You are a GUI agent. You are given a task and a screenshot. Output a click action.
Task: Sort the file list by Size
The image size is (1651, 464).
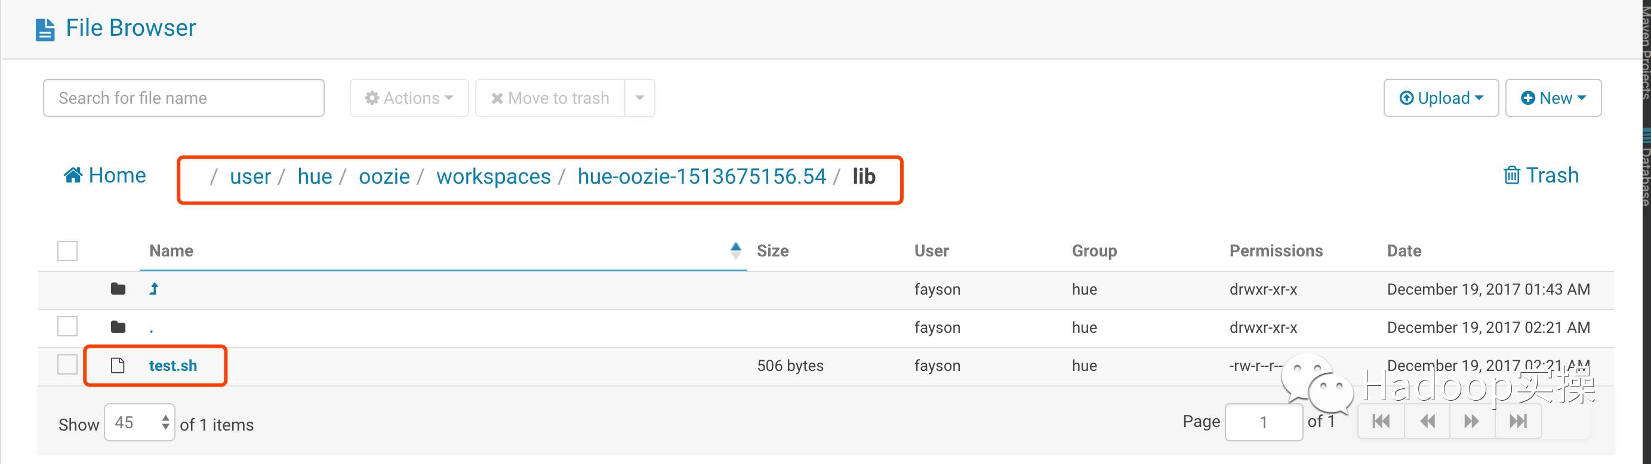click(x=772, y=251)
